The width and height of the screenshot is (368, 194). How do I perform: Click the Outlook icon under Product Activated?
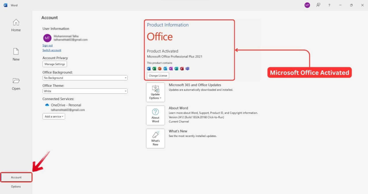[165, 69]
